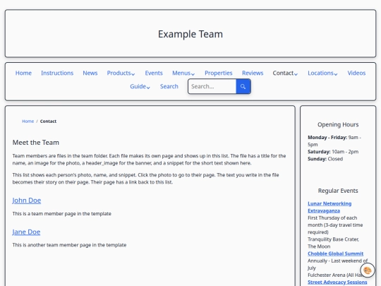Click the Opening Hours heading
The height and width of the screenshot is (286, 381).
[338, 124]
